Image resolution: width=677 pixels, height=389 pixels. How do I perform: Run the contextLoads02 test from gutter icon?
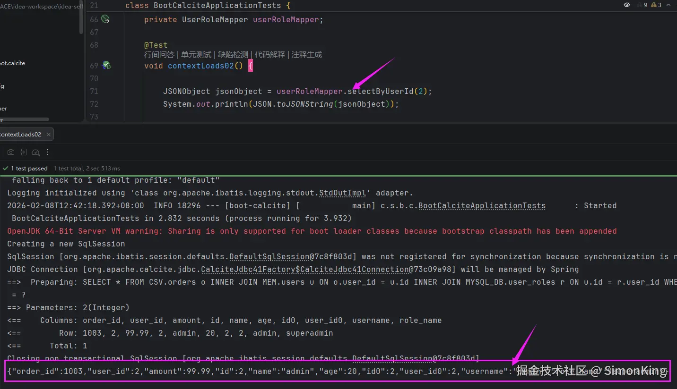pos(107,66)
